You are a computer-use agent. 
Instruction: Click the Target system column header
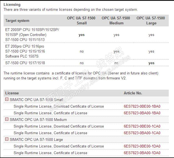17,20
